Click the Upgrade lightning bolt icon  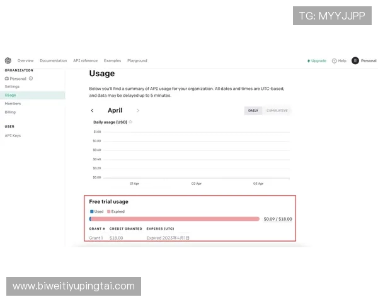(x=309, y=61)
